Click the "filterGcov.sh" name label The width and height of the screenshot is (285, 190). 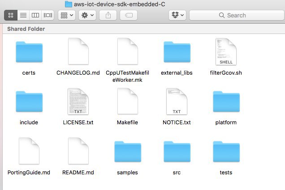(x=226, y=73)
